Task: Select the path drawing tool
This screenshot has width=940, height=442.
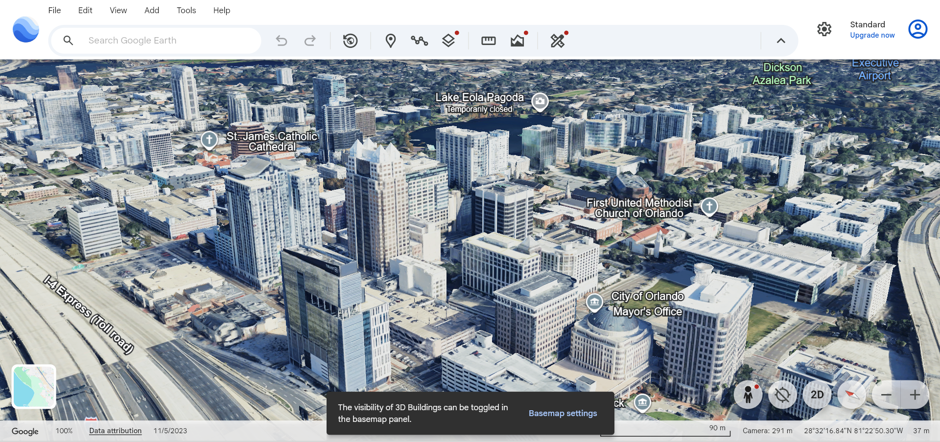Action: tap(419, 41)
